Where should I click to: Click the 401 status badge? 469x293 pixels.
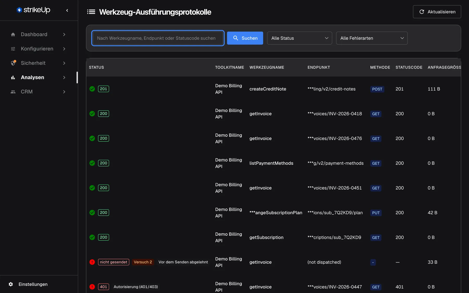pos(103,287)
